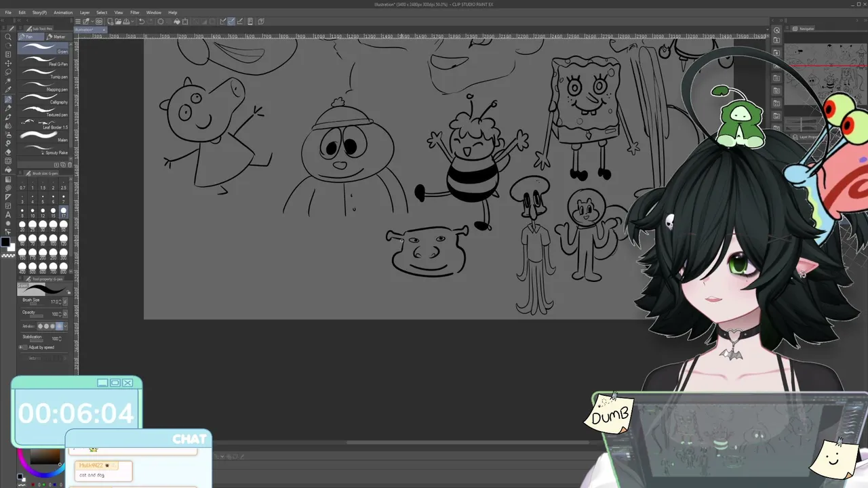Image resolution: width=868 pixels, height=488 pixels.
Task: Select the Text tool
Action: (8, 214)
